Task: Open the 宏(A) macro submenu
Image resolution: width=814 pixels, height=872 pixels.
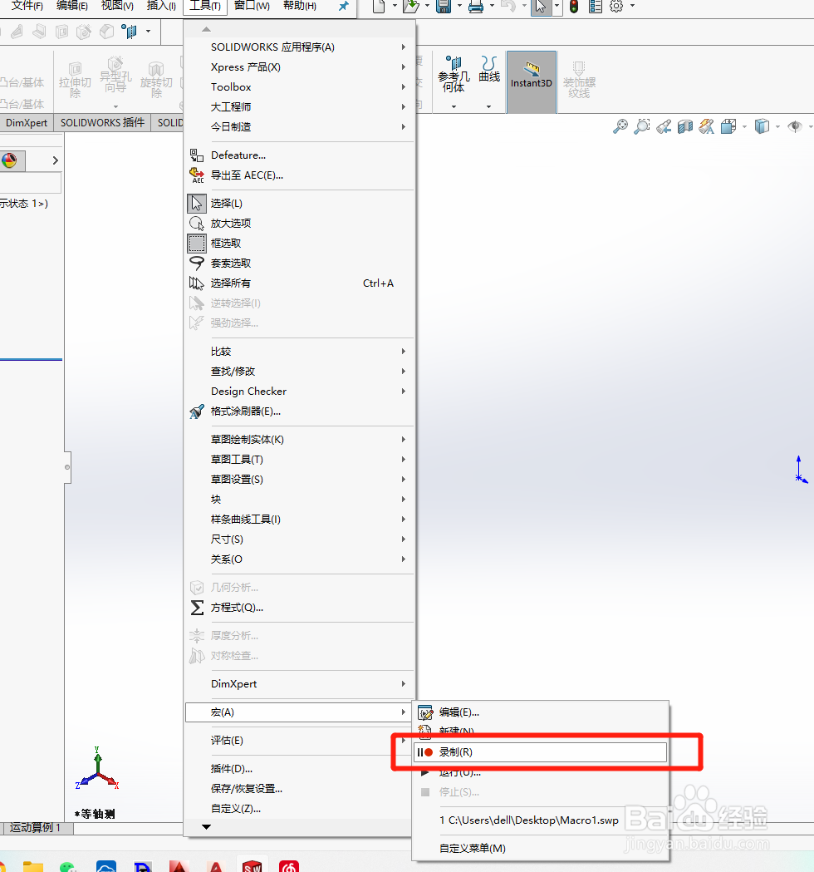Action: (299, 712)
